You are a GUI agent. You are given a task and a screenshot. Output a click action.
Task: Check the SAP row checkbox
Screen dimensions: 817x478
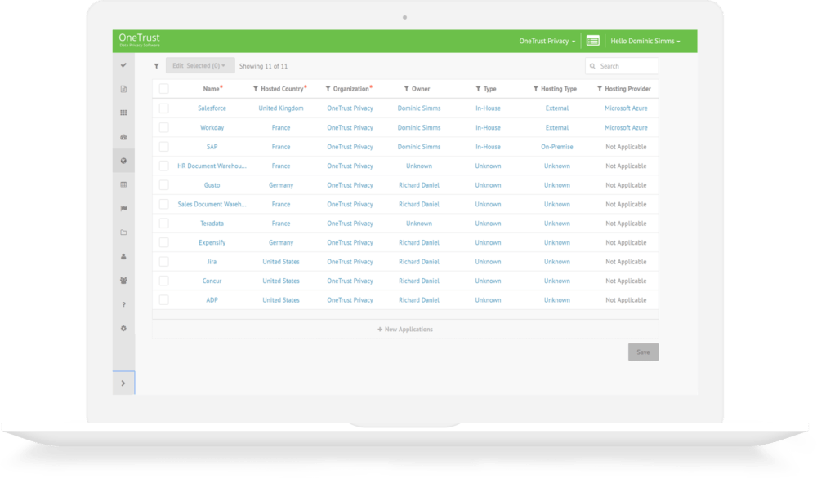point(163,147)
